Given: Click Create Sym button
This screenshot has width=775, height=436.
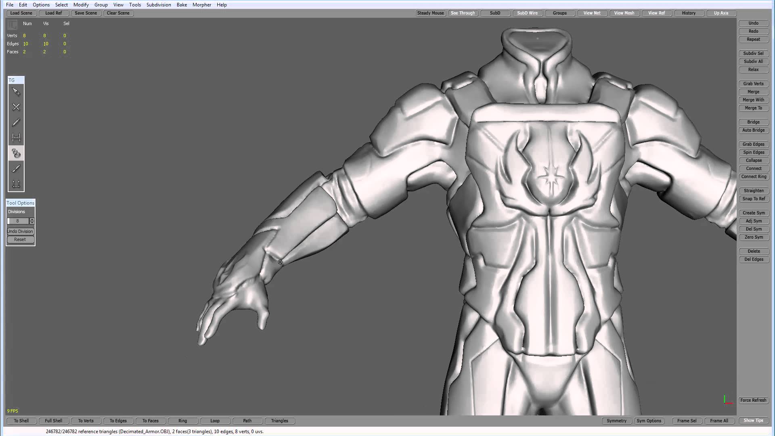Looking at the screenshot, I should tap(753, 213).
